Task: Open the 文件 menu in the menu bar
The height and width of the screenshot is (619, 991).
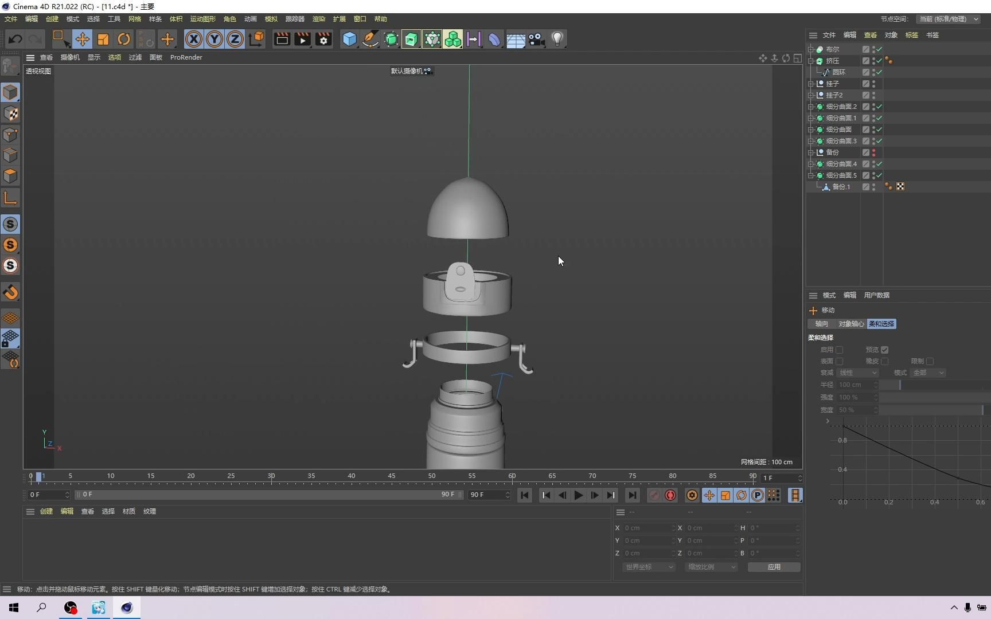Action: (10, 19)
